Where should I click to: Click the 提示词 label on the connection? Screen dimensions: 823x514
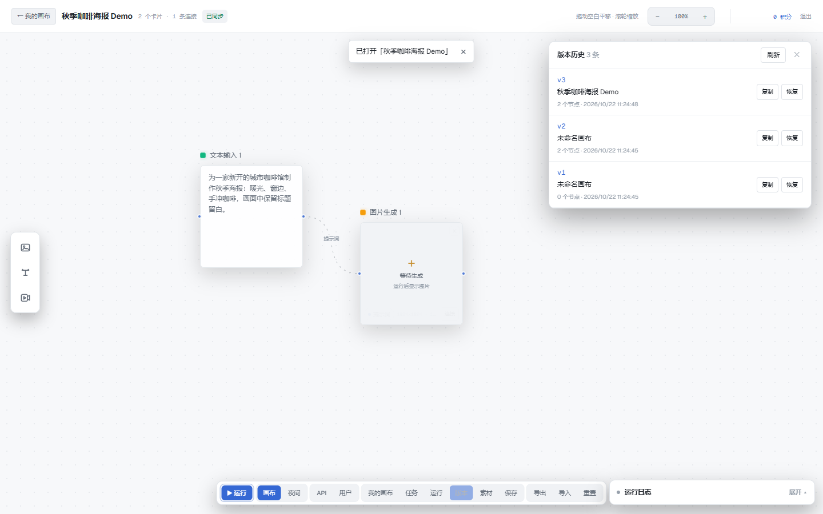click(x=331, y=239)
